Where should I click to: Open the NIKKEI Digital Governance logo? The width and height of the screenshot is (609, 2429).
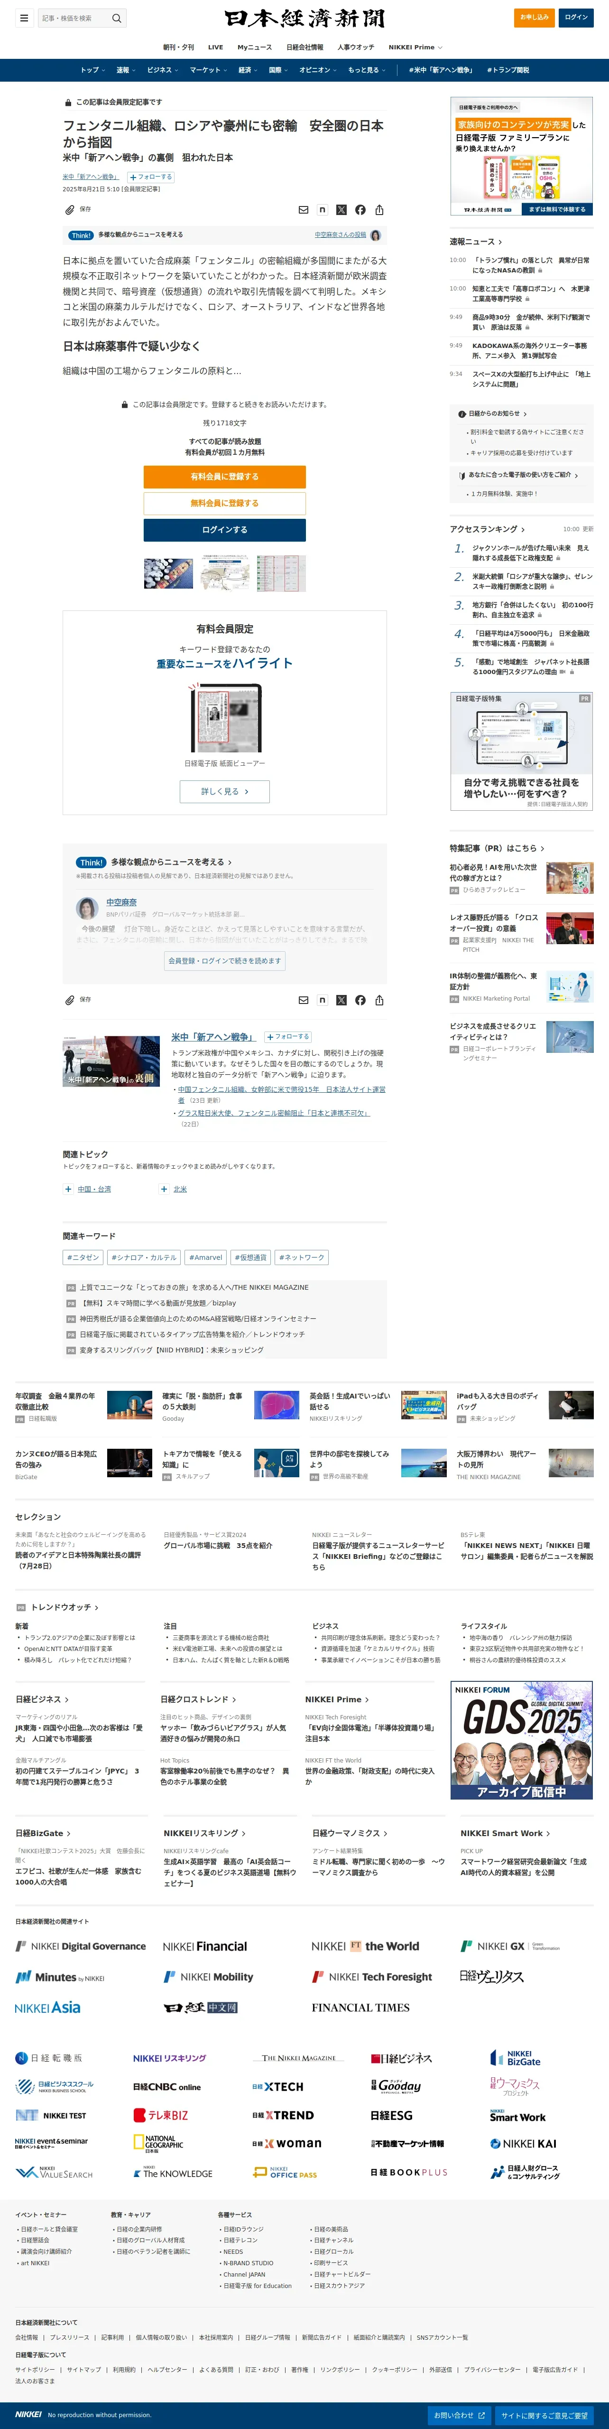tap(81, 1946)
